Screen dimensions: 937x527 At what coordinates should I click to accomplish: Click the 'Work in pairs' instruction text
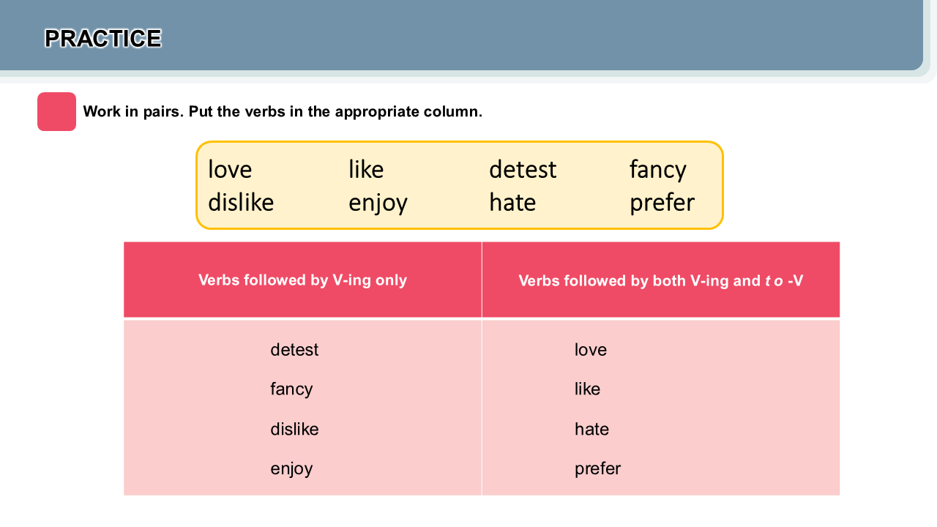point(283,112)
